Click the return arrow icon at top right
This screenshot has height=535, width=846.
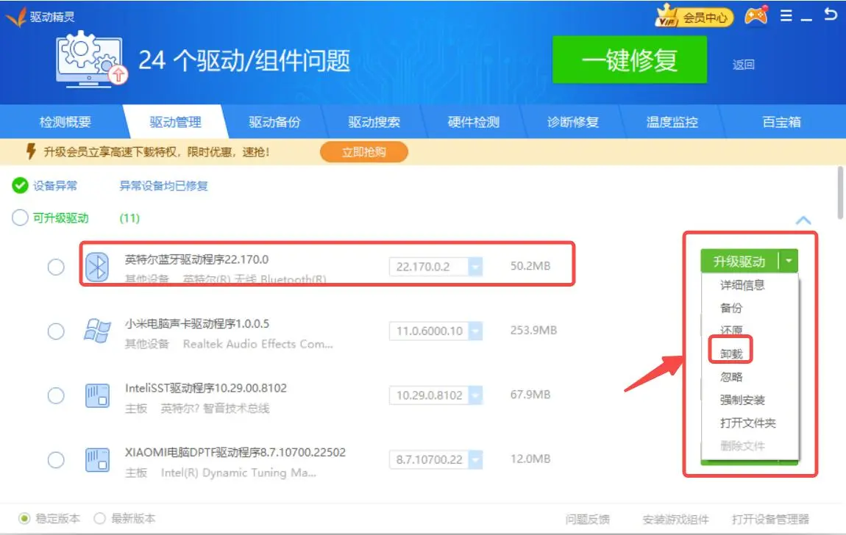pyautogui.click(x=831, y=15)
